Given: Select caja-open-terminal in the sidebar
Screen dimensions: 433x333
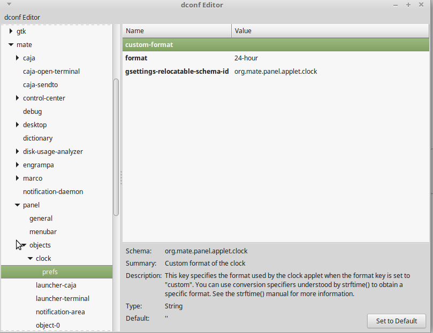Looking at the screenshot, I should tap(51, 71).
